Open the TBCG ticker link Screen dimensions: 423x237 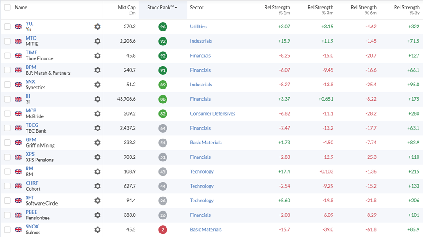(32, 125)
